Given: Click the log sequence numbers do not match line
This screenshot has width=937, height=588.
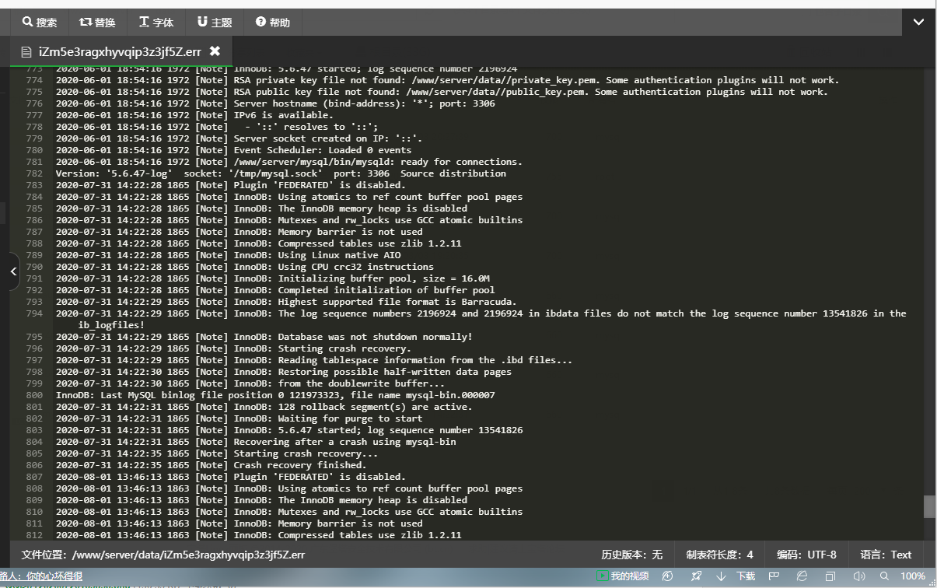Looking at the screenshot, I should click(x=481, y=319).
